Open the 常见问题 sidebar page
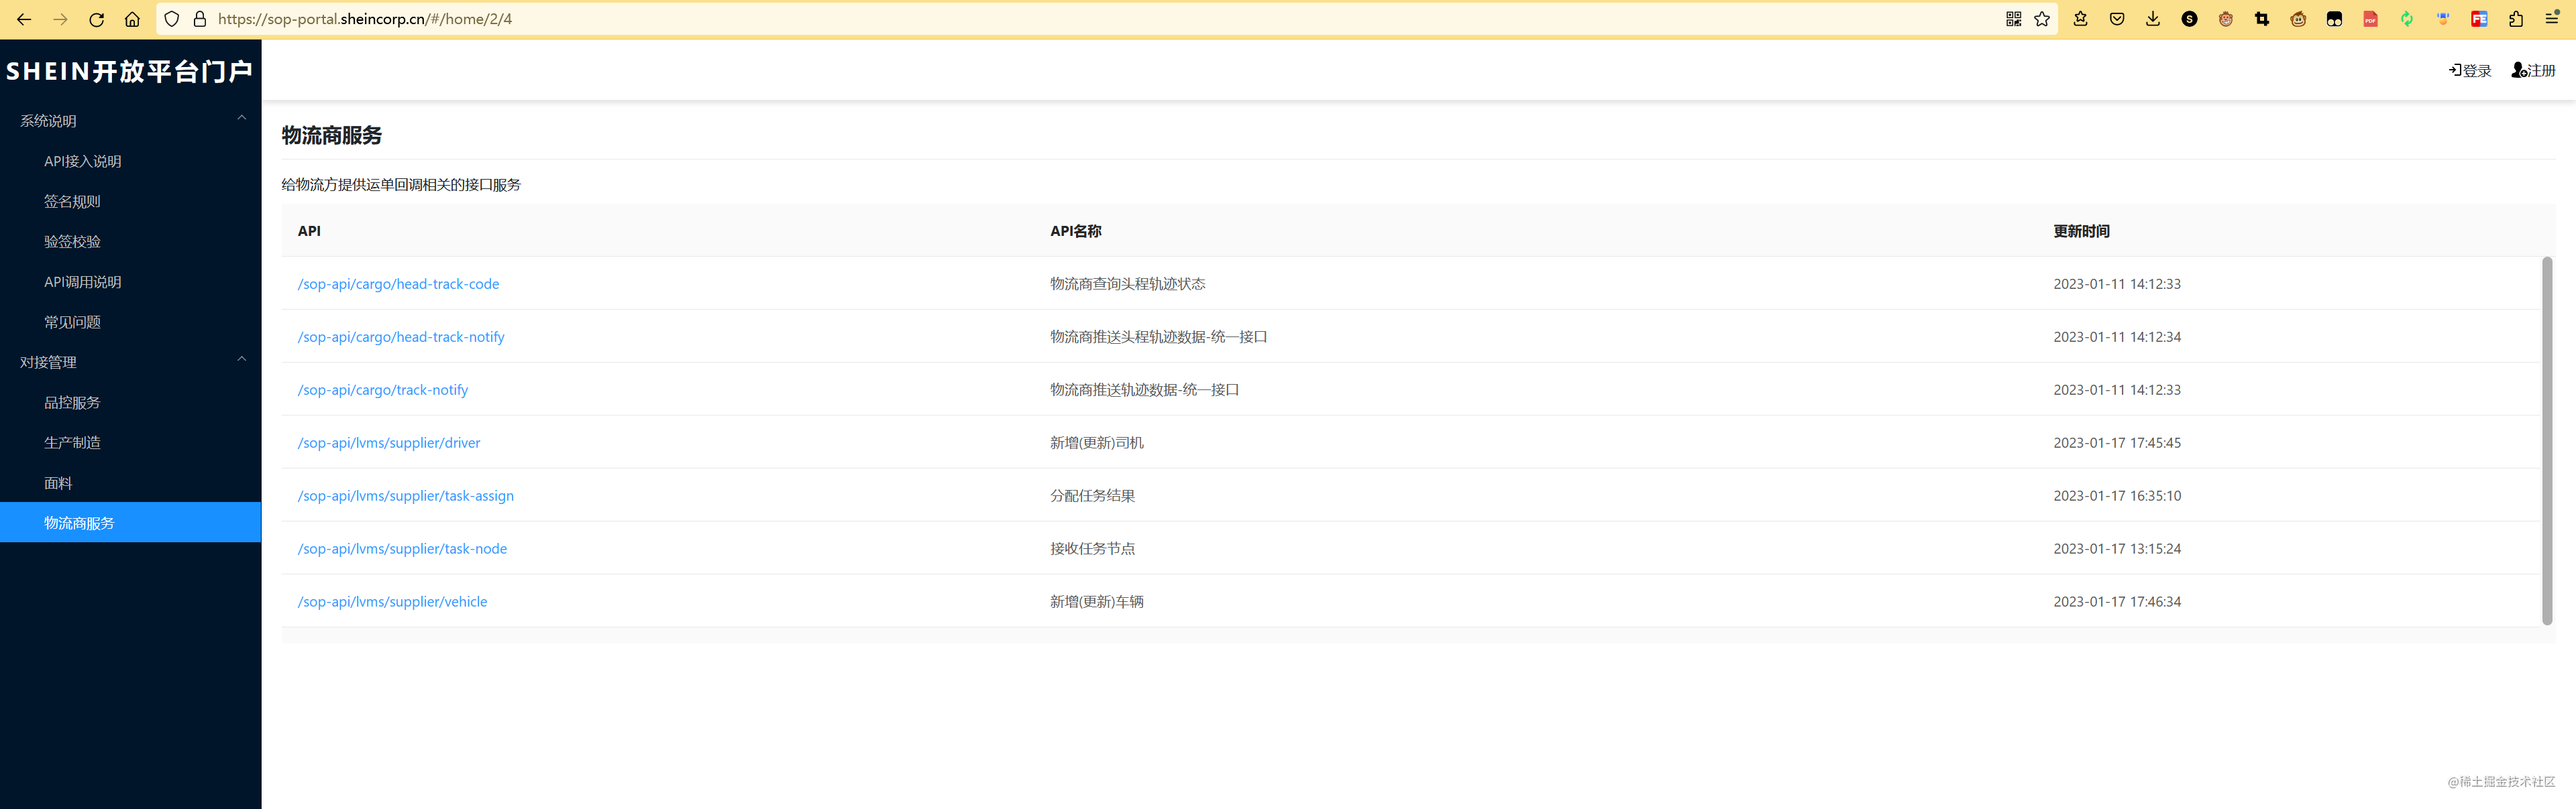2576x809 pixels. 72,322
